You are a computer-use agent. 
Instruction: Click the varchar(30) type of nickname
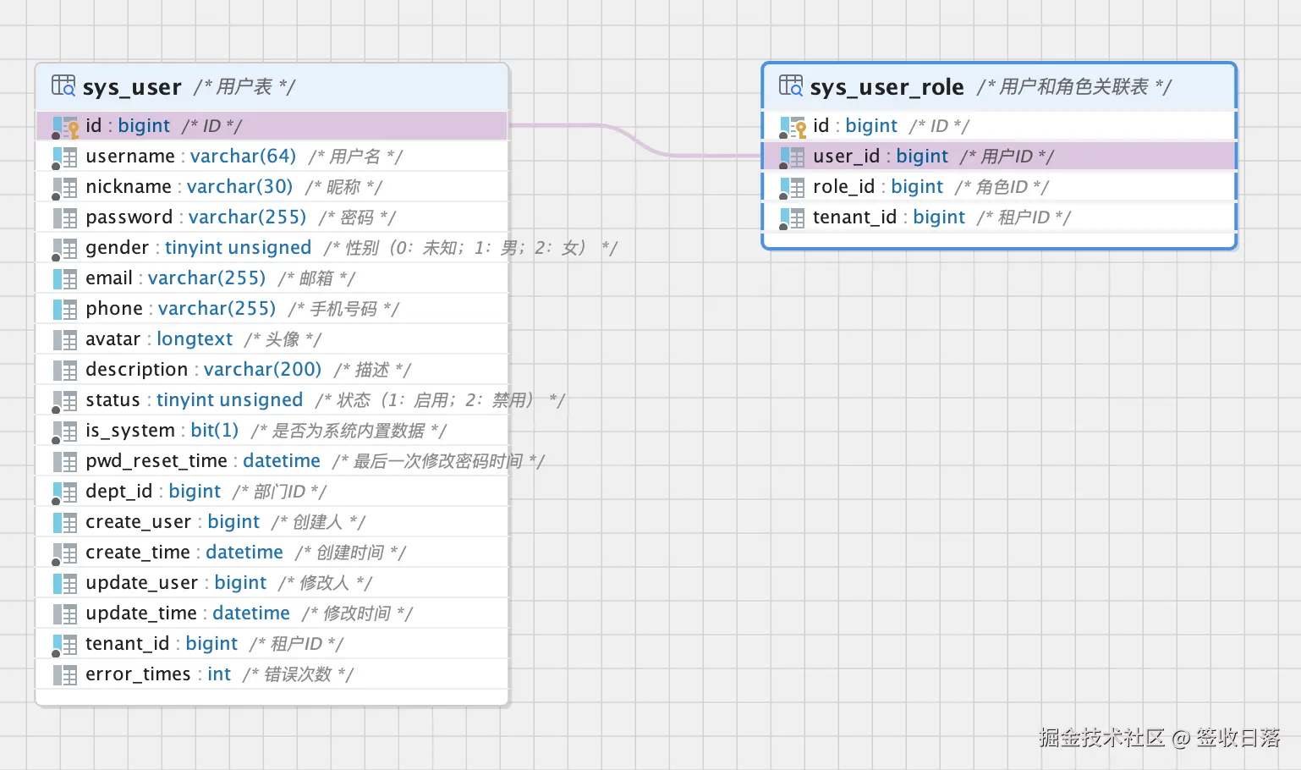[x=239, y=187]
